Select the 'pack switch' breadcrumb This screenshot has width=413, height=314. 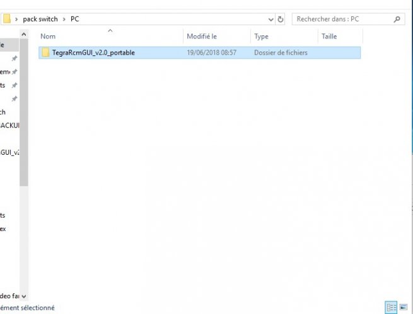(x=40, y=19)
